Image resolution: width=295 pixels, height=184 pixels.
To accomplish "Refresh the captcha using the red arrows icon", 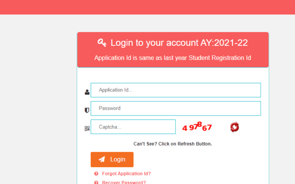I will coord(234,127).
